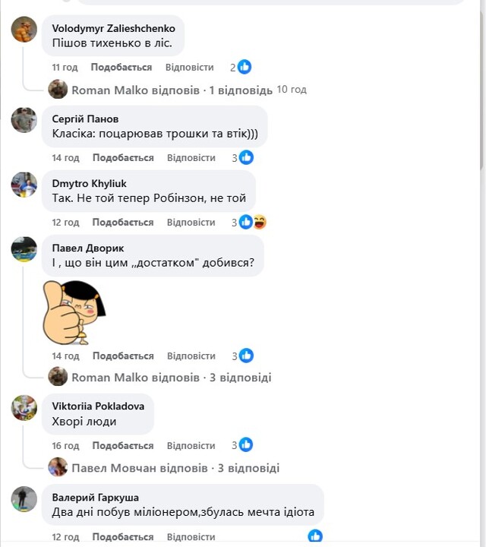Click Dmytro Khyliuk's profile avatar
This screenshot has height=547, width=486.
(24, 185)
